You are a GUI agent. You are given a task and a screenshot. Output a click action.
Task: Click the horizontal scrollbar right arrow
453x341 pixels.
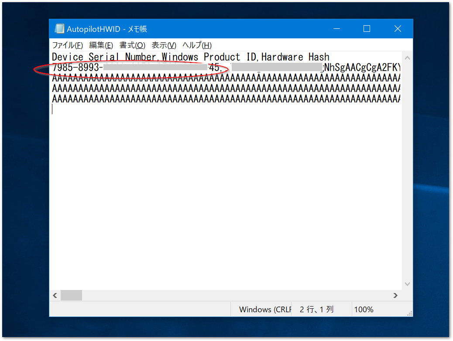pos(395,295)
